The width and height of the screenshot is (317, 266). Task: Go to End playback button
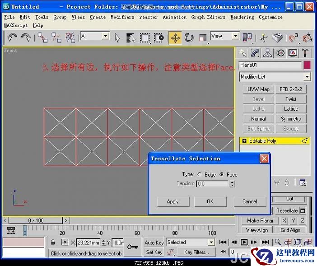265,242
